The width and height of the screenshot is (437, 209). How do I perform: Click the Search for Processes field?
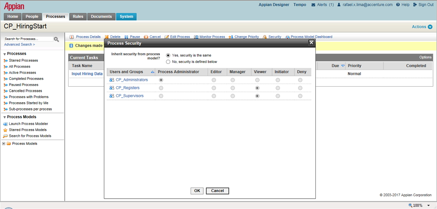pyautogui.click(x=29, y=39)
